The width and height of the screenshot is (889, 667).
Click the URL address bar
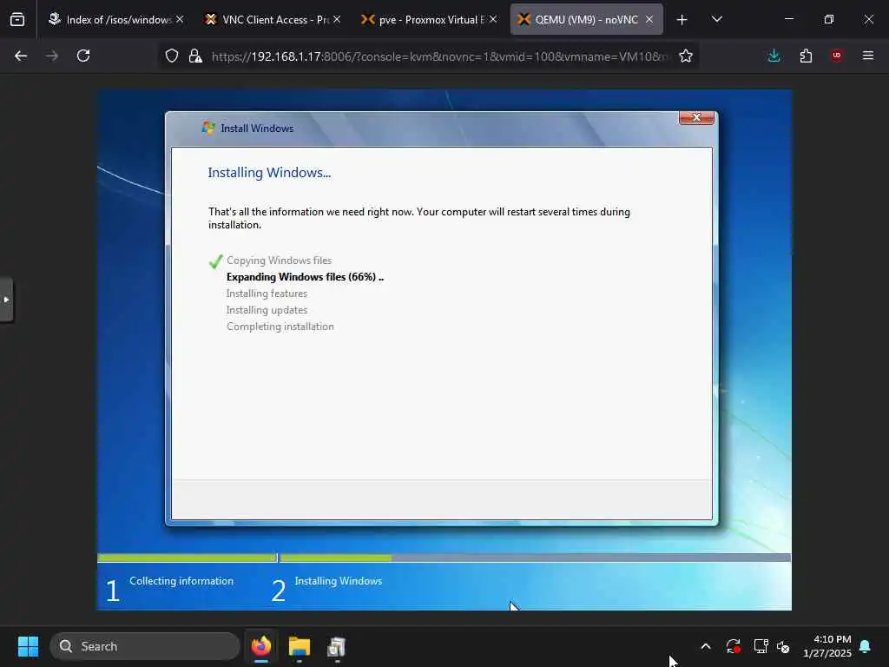[439, 56]
